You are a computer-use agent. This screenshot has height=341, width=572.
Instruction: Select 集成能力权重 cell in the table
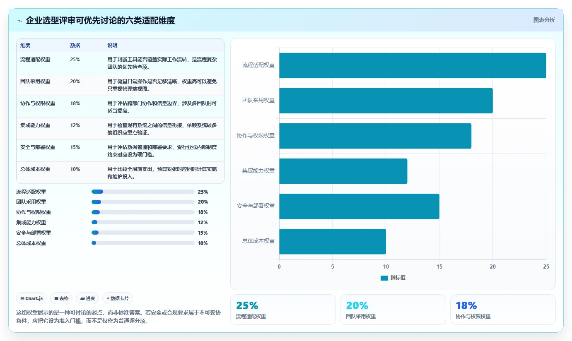(35, 125)
